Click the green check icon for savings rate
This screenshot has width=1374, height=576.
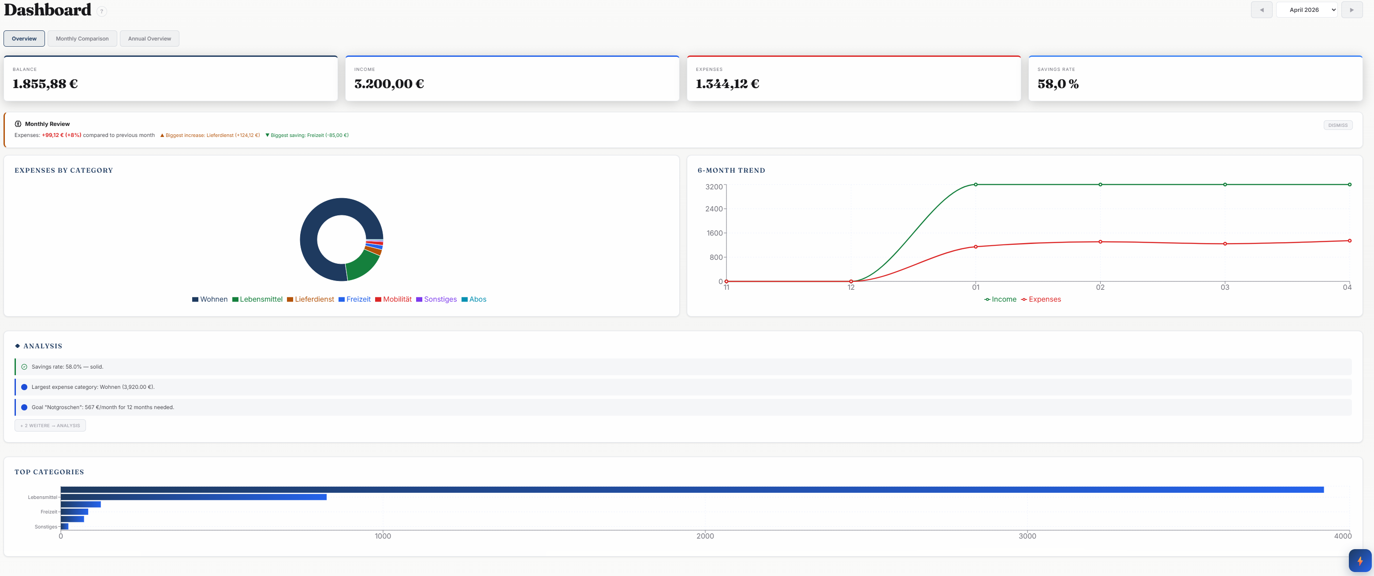pyautogui.click(x=24, y=367)
